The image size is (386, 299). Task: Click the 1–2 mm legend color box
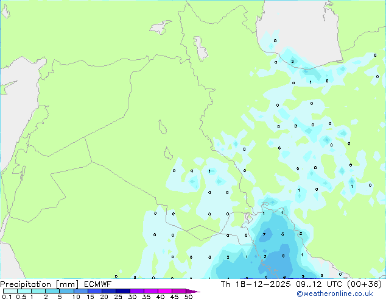(x=38, y=291)
